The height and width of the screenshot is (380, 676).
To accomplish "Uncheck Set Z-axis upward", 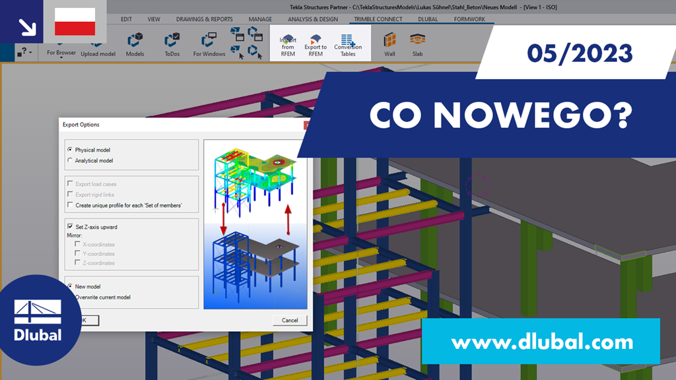I will point(70,226).
